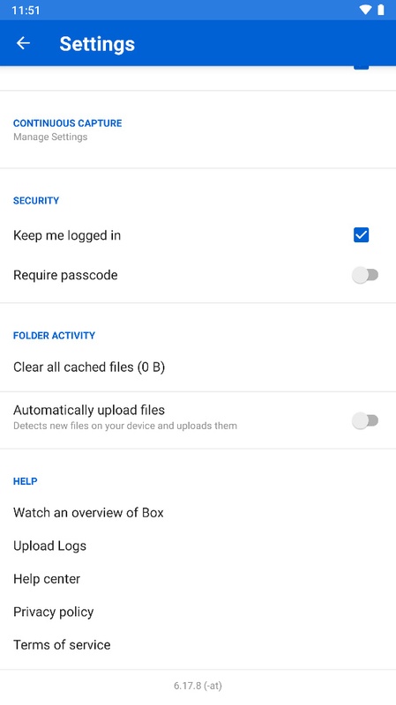The image size is (396, 705).
Task: Turn on Automatically upload files switch
Action: (x=365, y=420)
